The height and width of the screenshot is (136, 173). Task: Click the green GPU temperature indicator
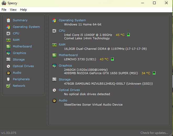pos(154,73)
